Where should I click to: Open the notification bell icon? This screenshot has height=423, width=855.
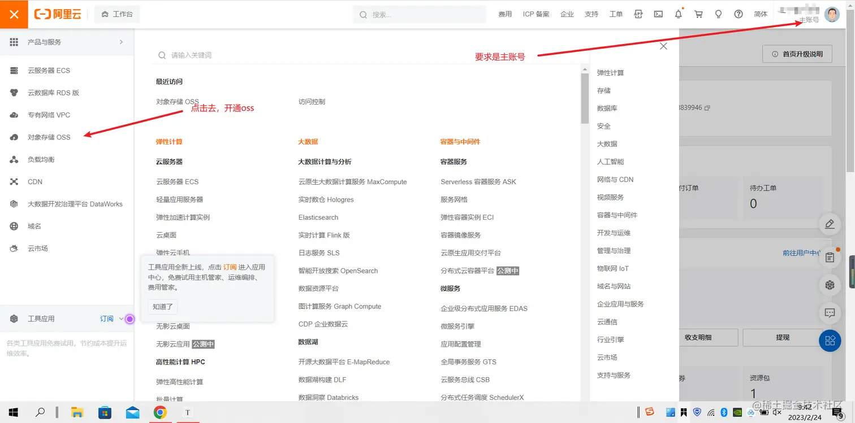(x=679, y=14)
